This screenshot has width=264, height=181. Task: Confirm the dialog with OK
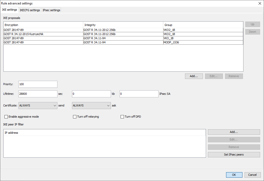point(234,175)
